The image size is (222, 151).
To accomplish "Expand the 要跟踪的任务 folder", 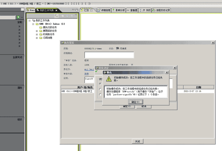I will (x=37, y=31).
